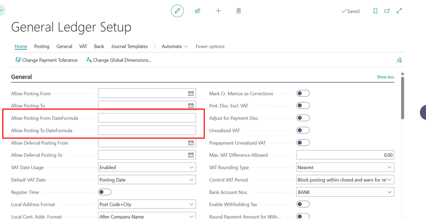Screen dimensions: 426x219
Task: Click Allow Posting To DateFormula field
Action: point(147,130)
